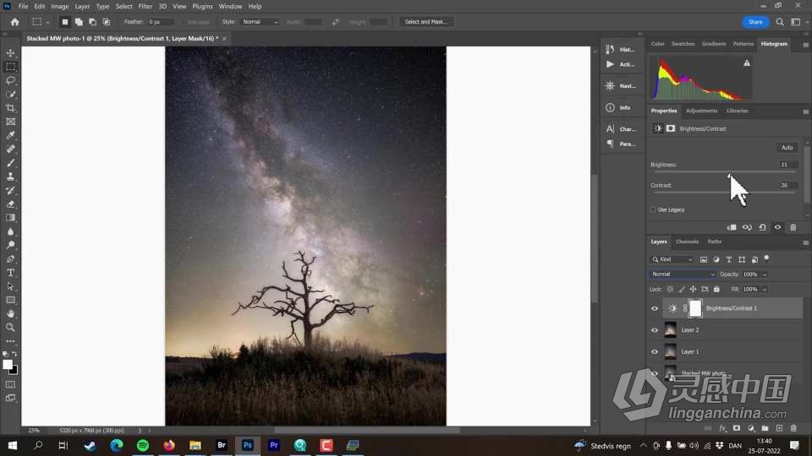Open the marquee Style Normal dropdown
This screenshot has width=812, height=456.
click(x=260, y=22)
